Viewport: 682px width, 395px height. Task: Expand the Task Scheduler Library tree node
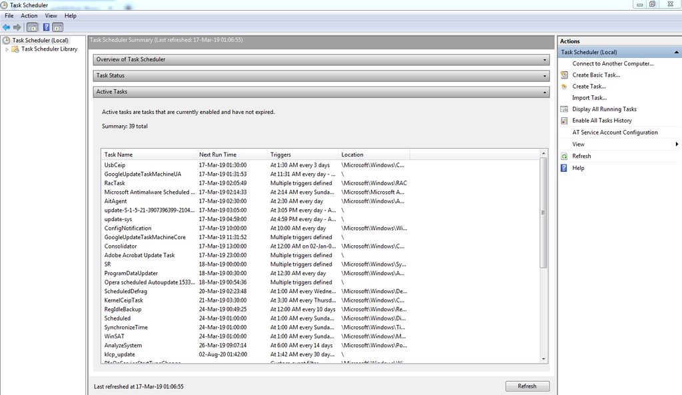(7, 49)
